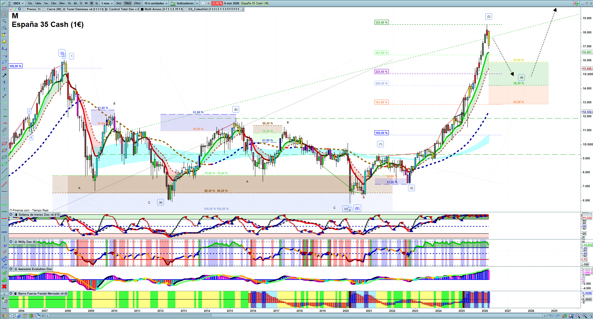
Task: Toggle the Precio checkbox
Action: [x=24, y=9]
